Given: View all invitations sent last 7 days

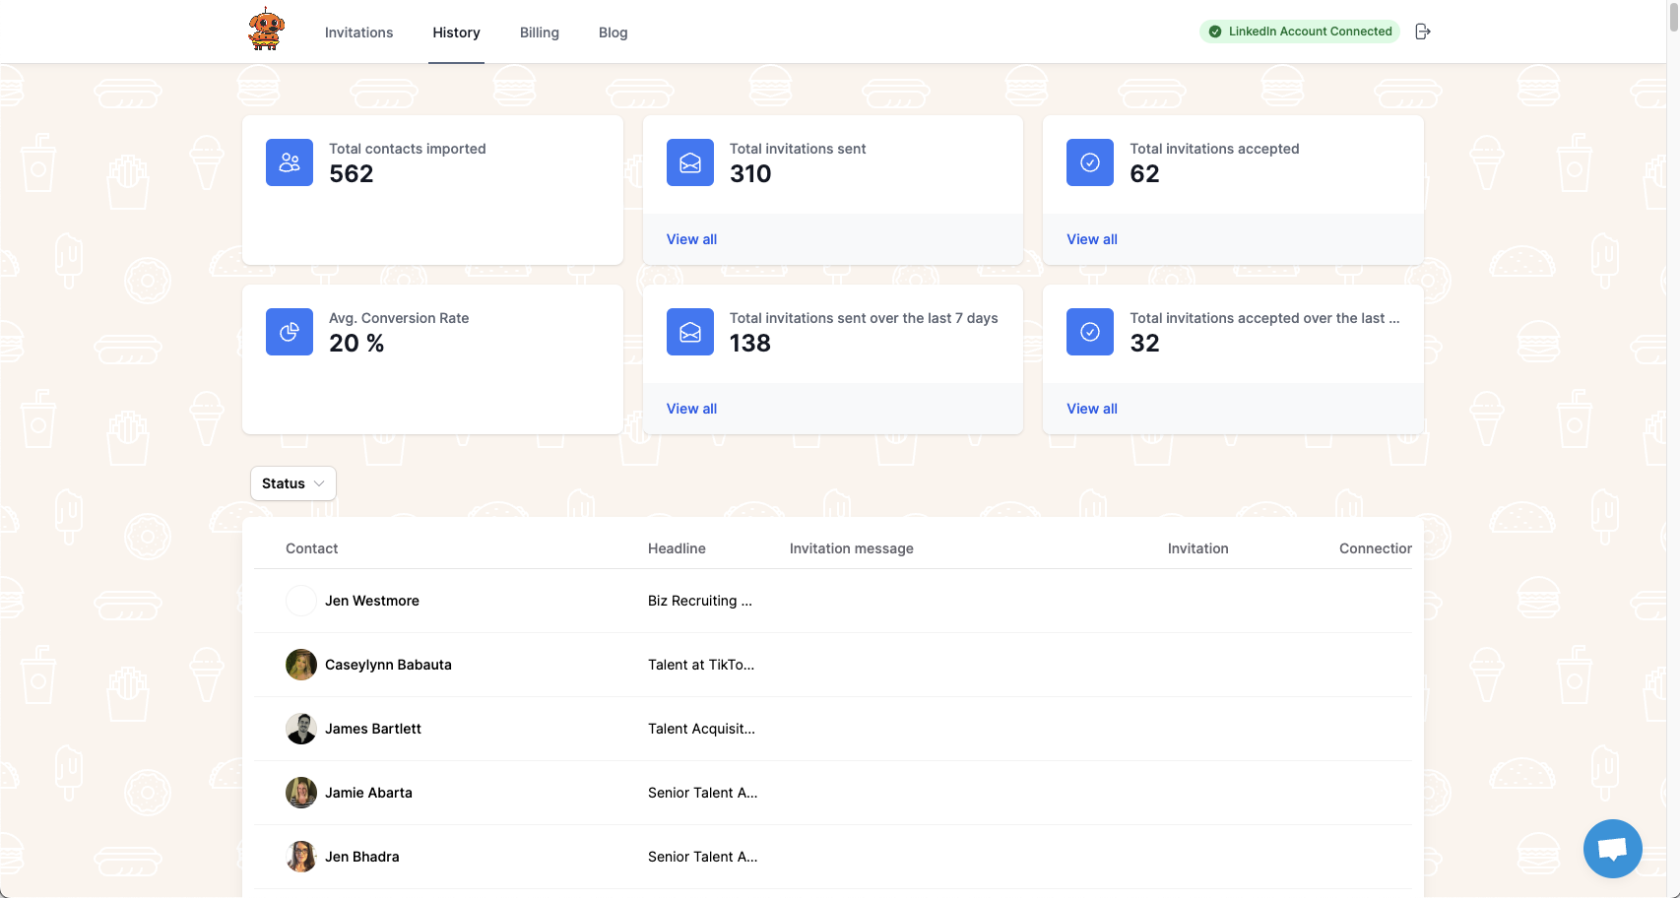Looking at the screenshot, I should coord(691,409).
